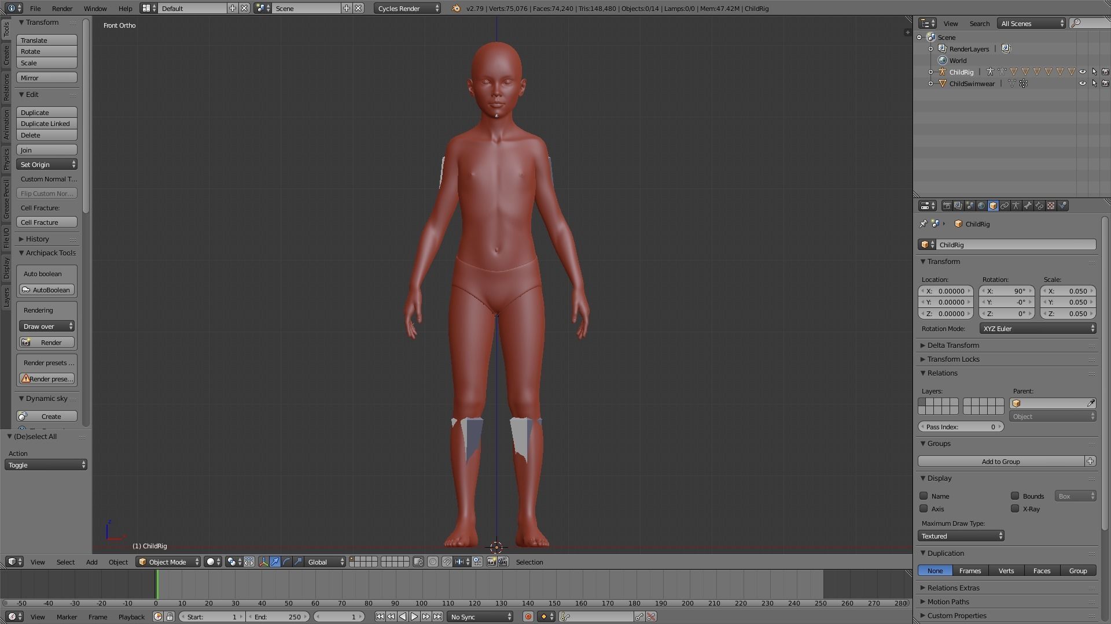Viewport: 1111px width, 624px height.
Task: Open the Render properties tab camera icon
Action: [x=947, y=206]
